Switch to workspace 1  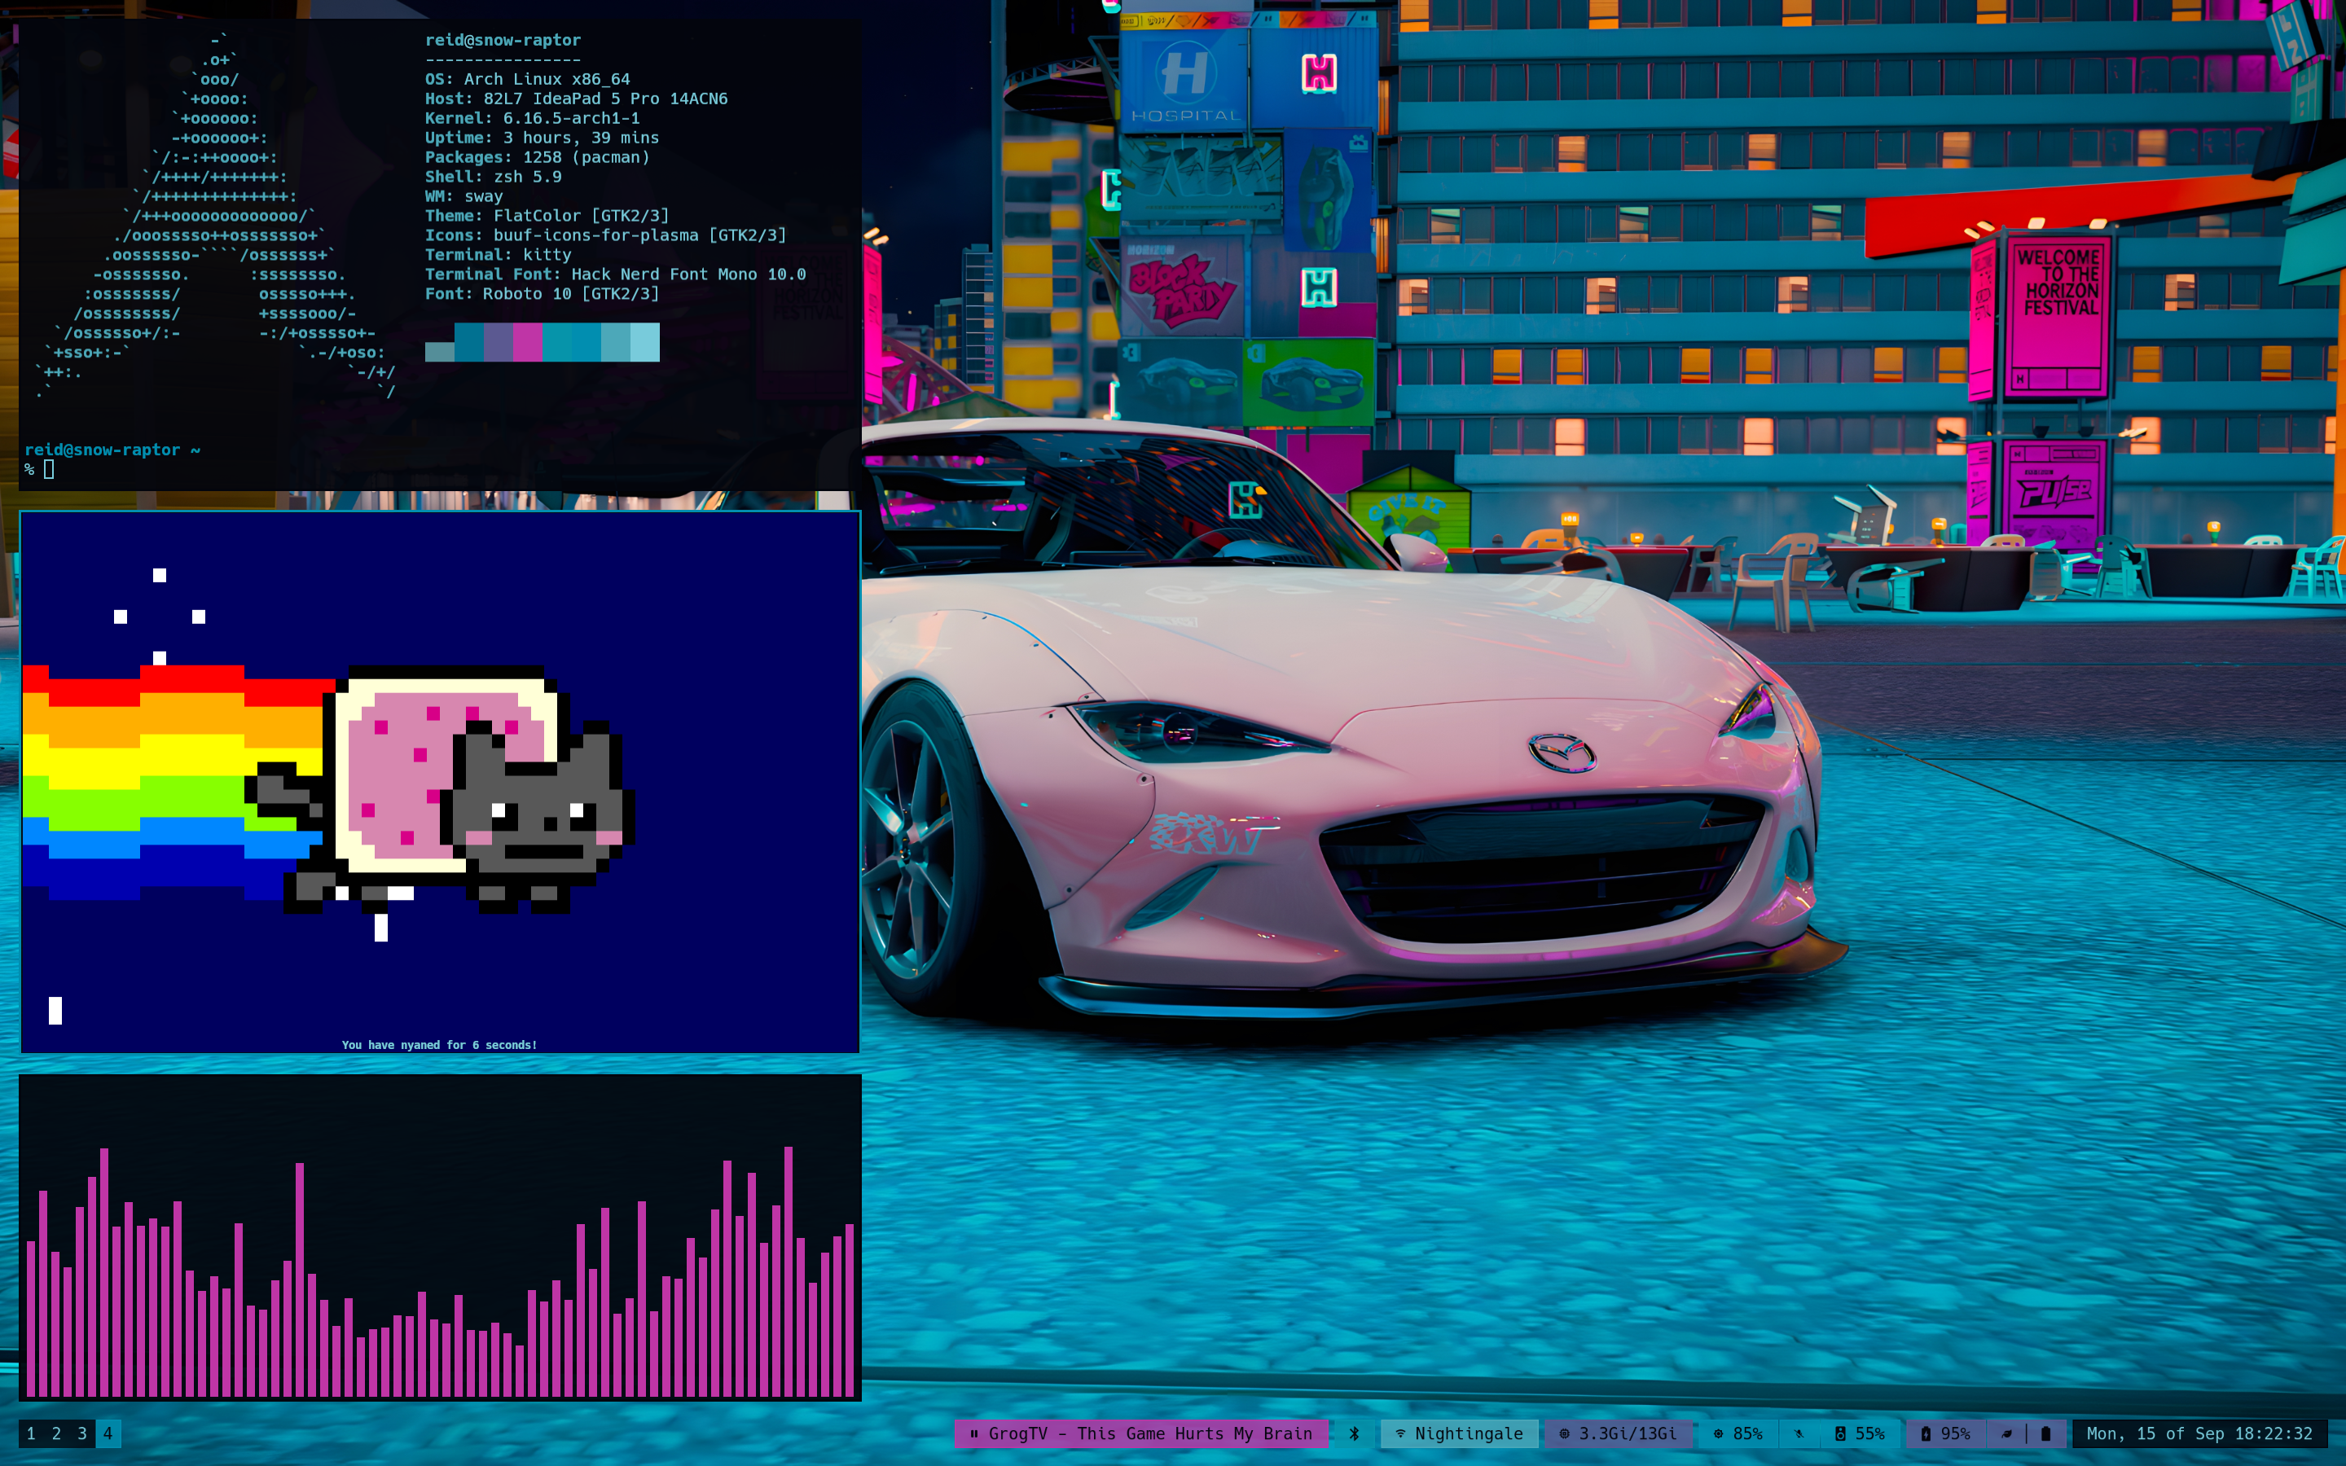[x=31, y=1433]
